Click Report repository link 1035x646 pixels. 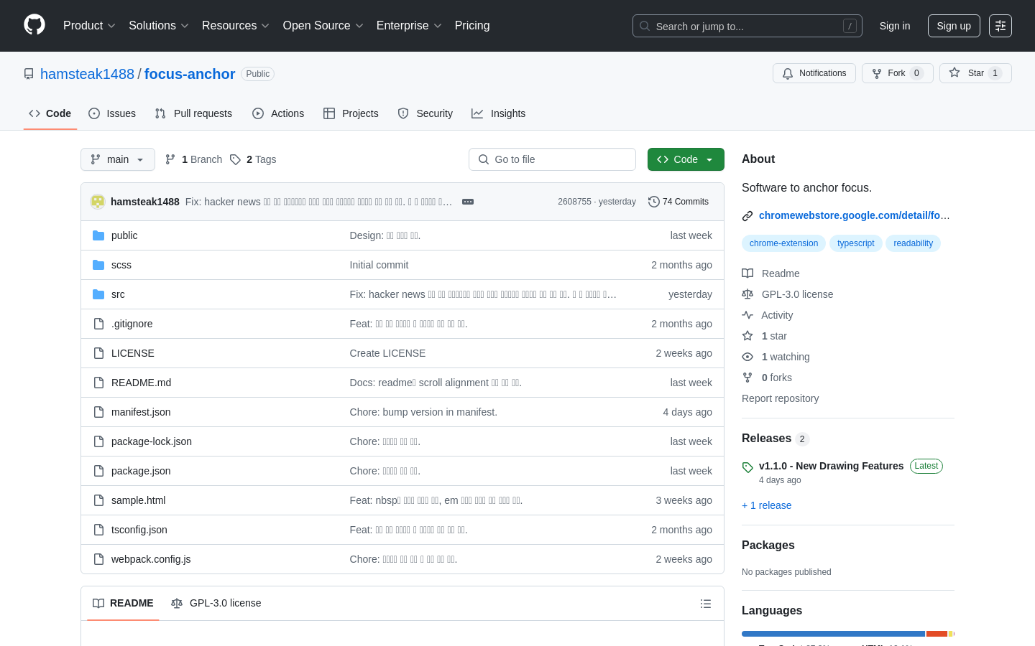(x=780, y=398)
